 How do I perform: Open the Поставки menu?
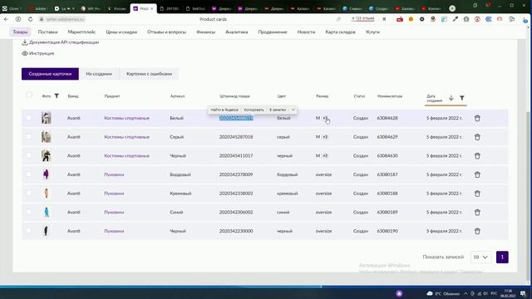point(47,32)
